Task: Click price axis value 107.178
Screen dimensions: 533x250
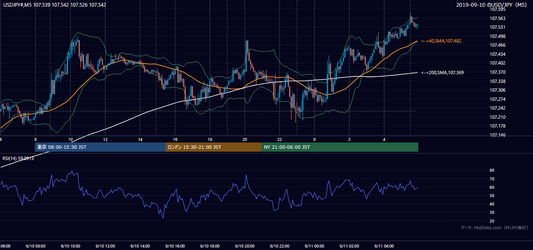Action: [x=497, y=126]
